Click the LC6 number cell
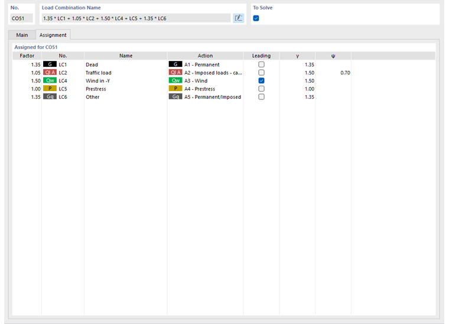This screenshot has height=324, width=449. click(63, 97)
